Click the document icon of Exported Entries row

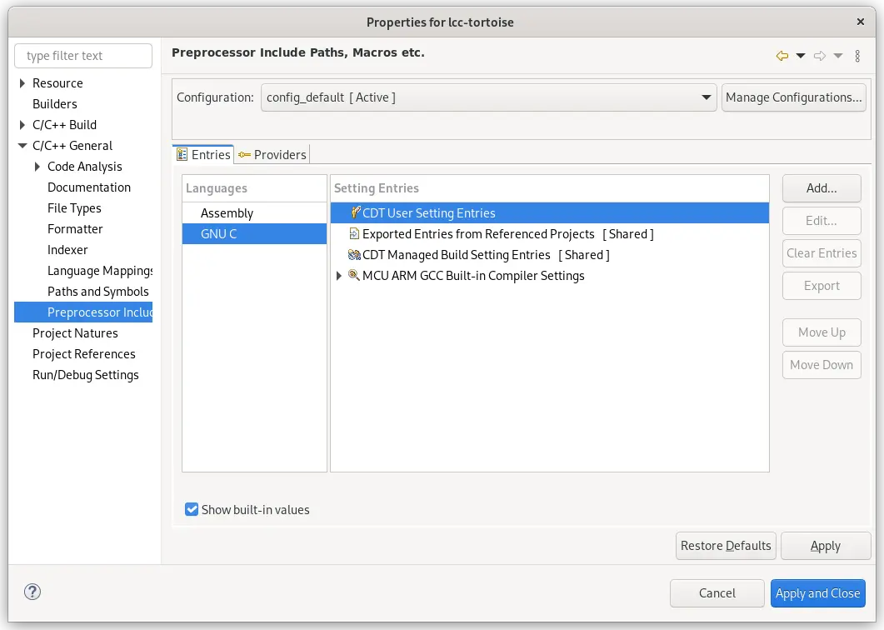pos(354,234)
